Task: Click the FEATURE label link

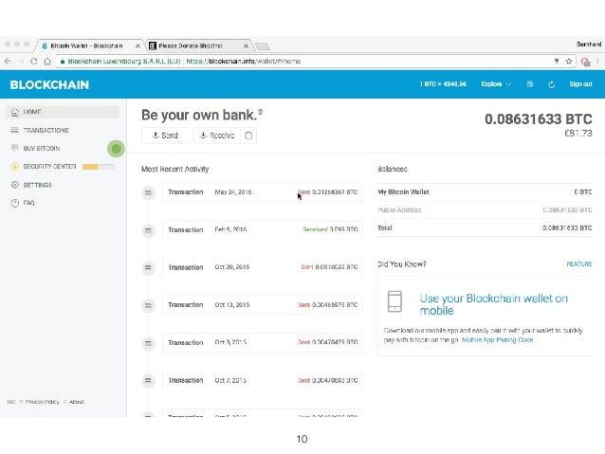Action: (x=579, y=264)
